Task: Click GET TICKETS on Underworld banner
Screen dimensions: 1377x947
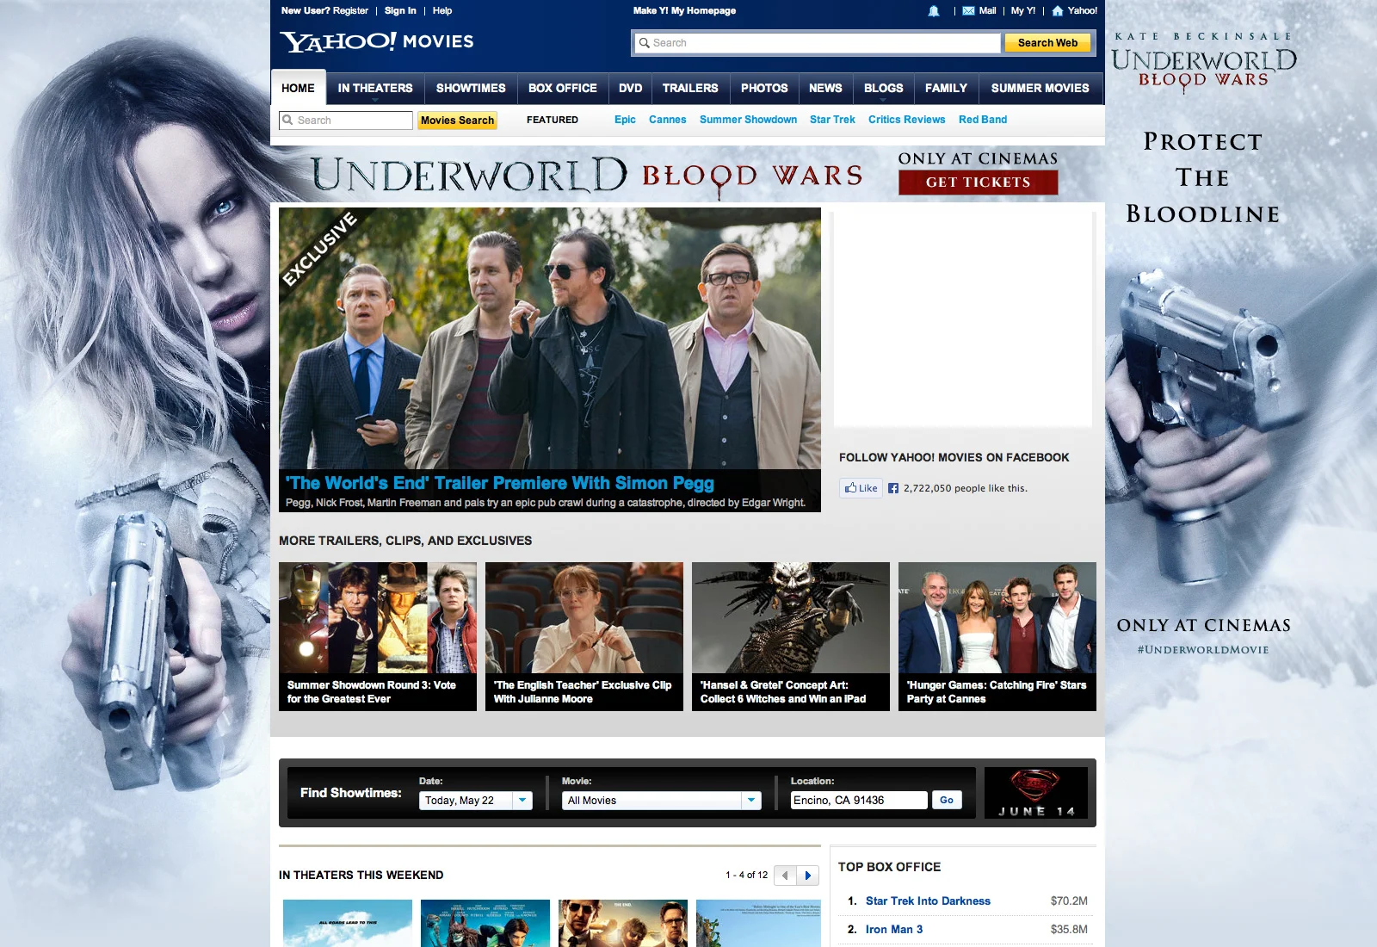Action: click(x=978, y=183)
